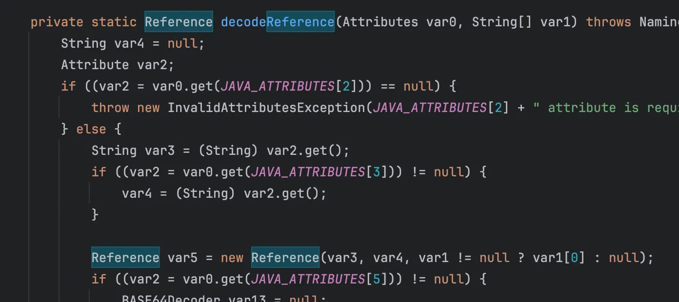The width and height of the screenshot is (679, 302).
Task: Click the else keyword
Action: coord(91,129)
